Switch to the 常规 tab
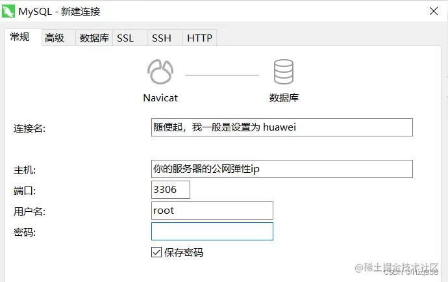448x282 pixels. [23, 37]
